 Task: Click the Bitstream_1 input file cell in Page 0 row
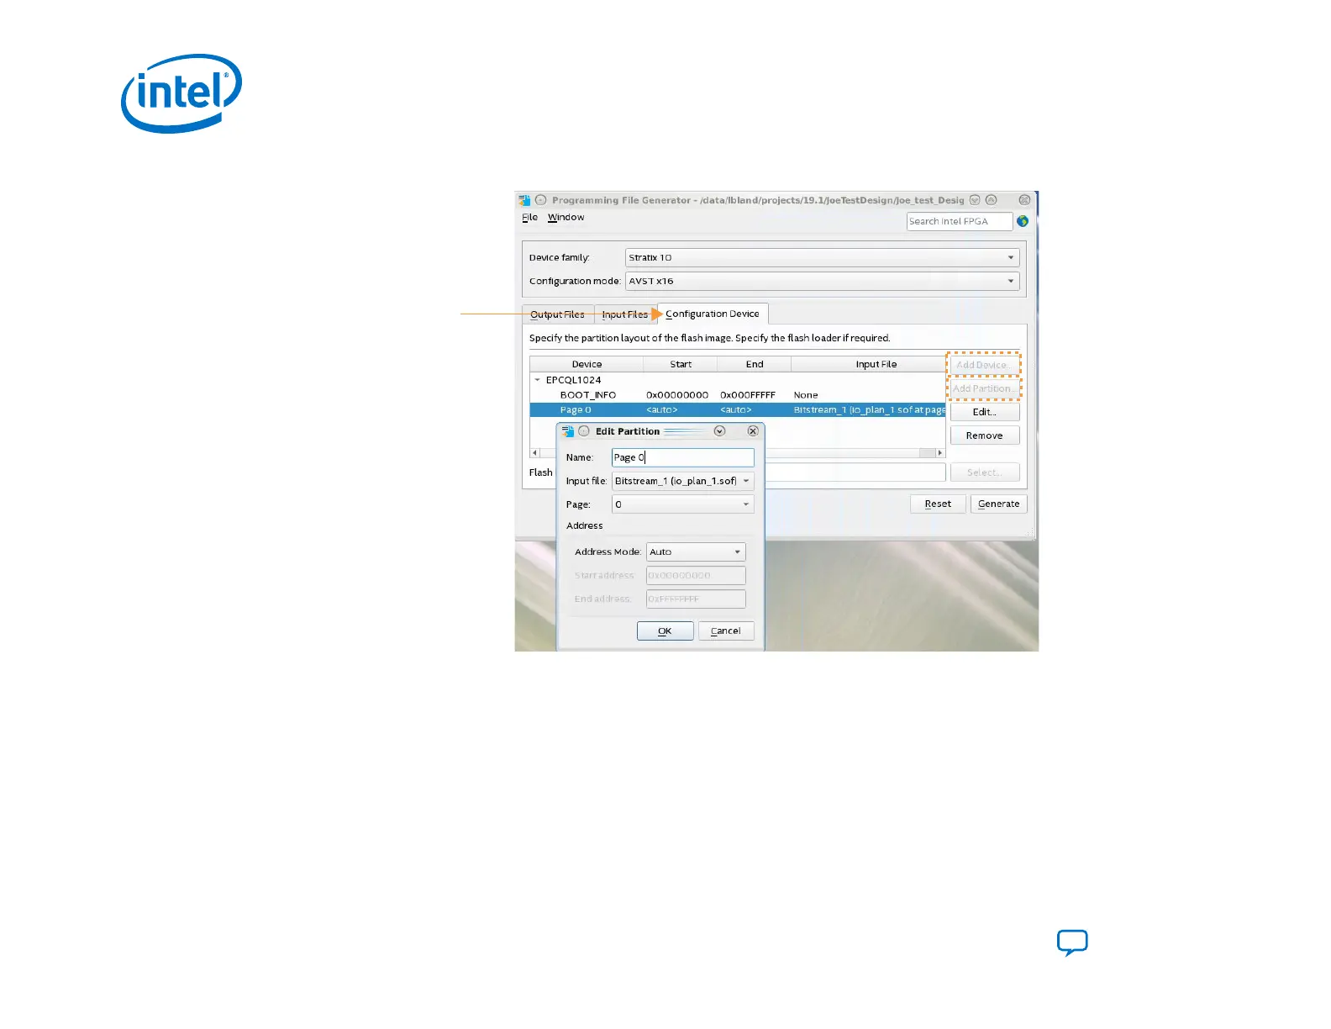point(870,410)
